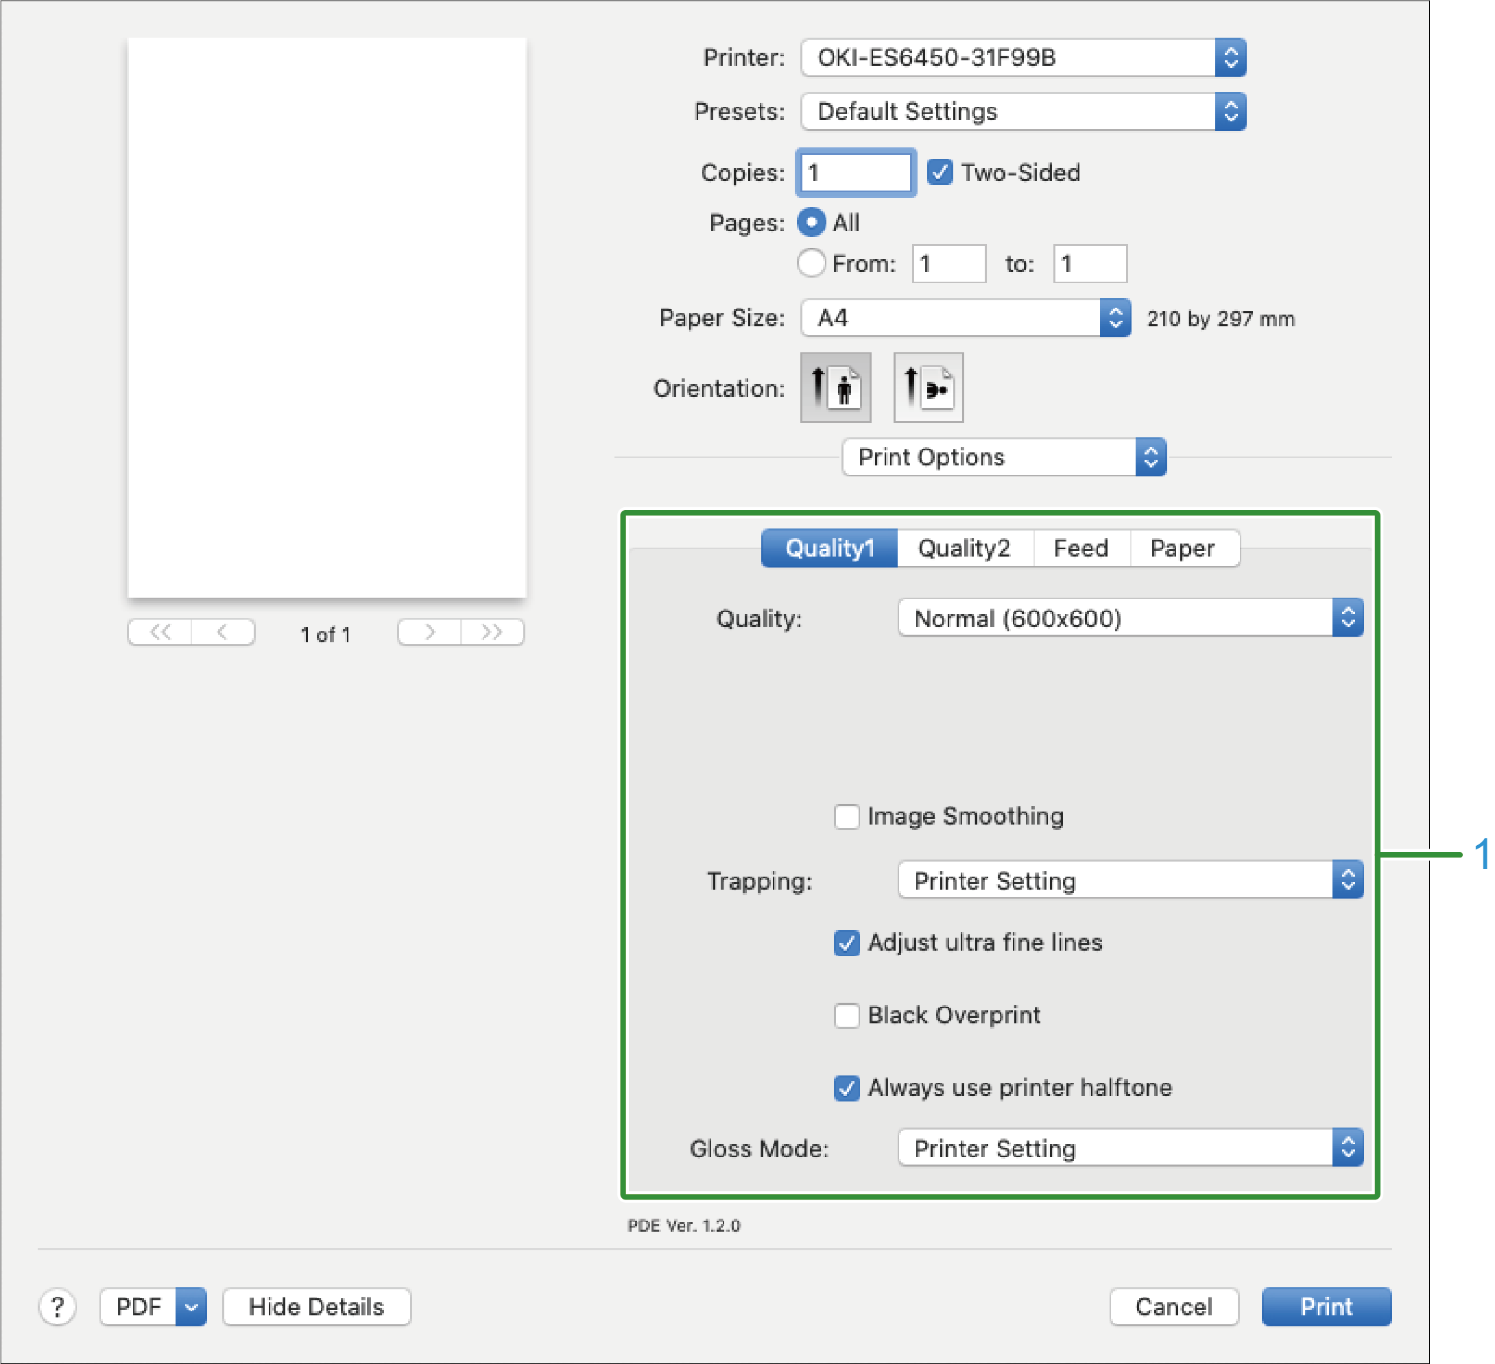Image resolution: width=1495 pixels, height=1364 pixels.
Task: Click the Copies input field
Action: click(x=855, y=173)
